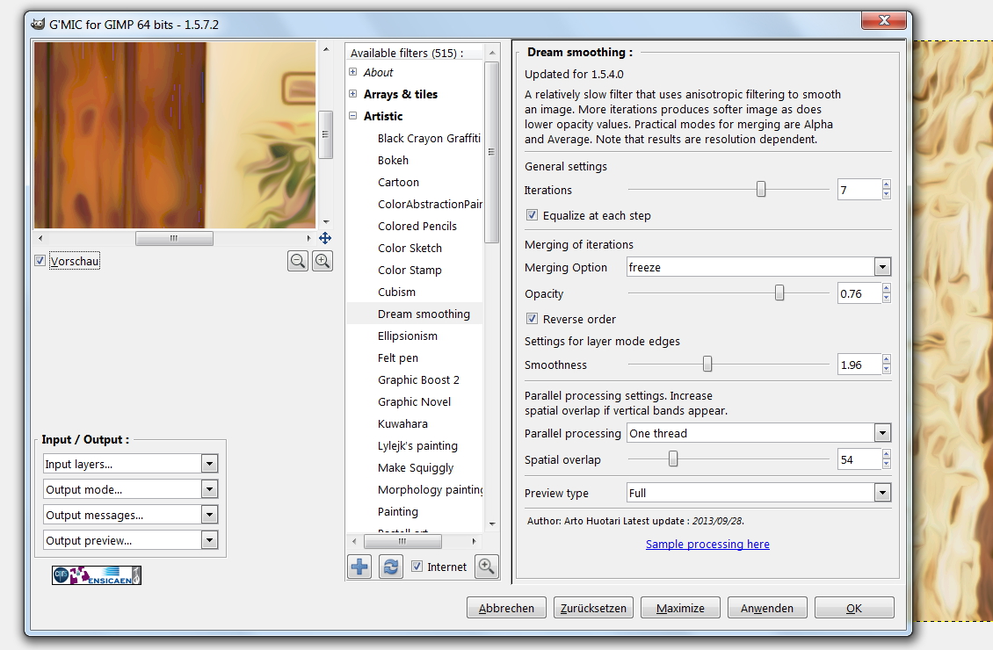Select the Ellipsionism filter
Image resolution: width=993 pixels, height=650 pixels.
click(x=407, y=336)
